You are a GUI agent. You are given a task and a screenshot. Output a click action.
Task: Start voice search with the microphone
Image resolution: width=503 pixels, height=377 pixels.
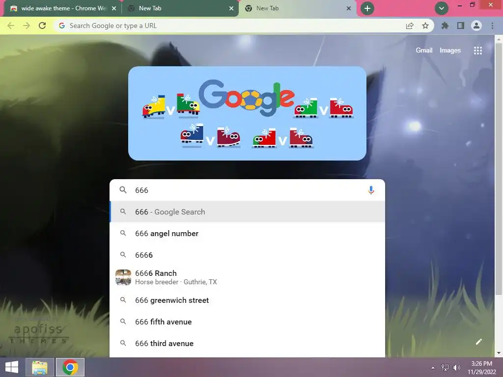coord(371,190)
